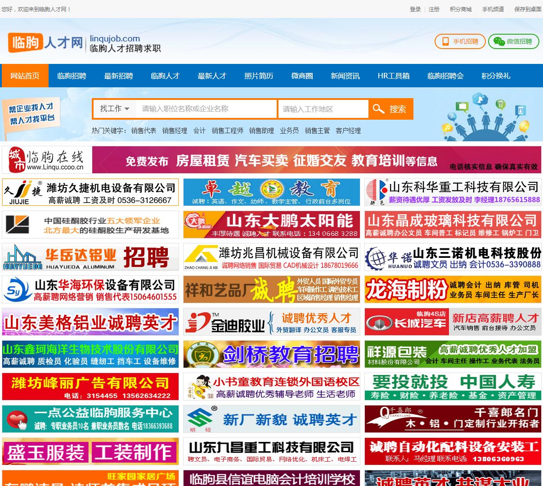This screenshot has width=543, height=486.
Task: Open 最新人才 nav item
Action: tap(212, 76)
